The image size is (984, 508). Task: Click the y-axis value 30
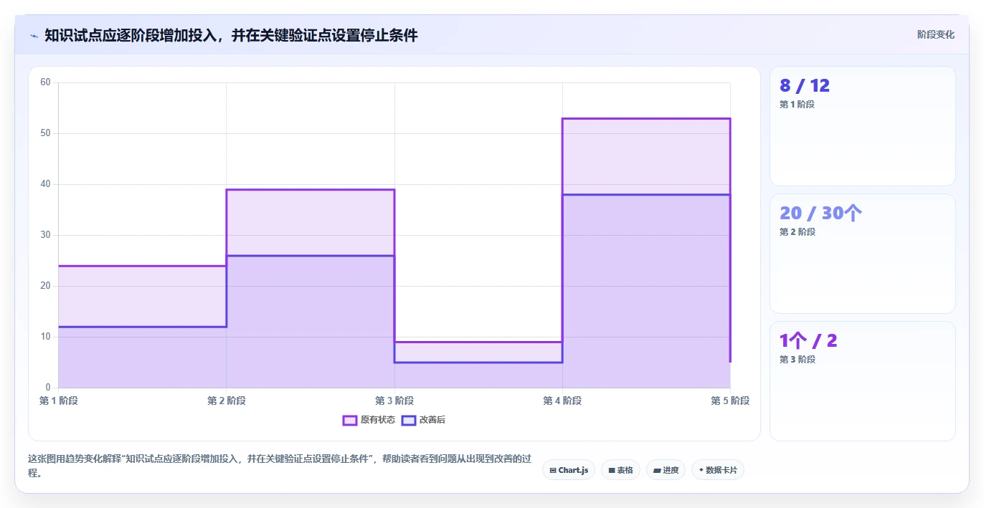(45, 235)
